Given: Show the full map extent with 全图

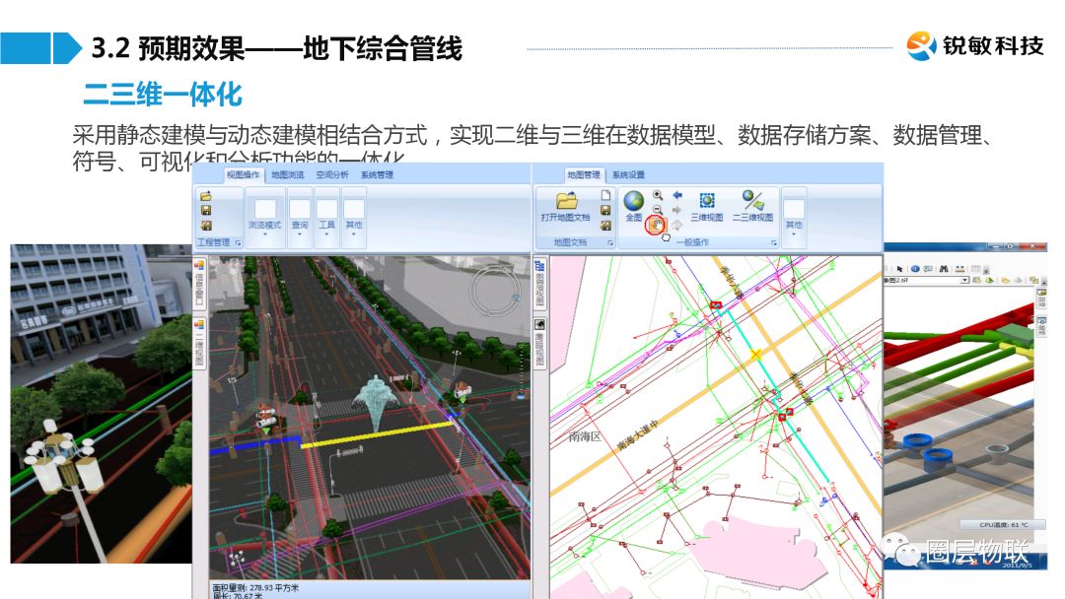Looking at the screenshot, I should click(633, 206).
